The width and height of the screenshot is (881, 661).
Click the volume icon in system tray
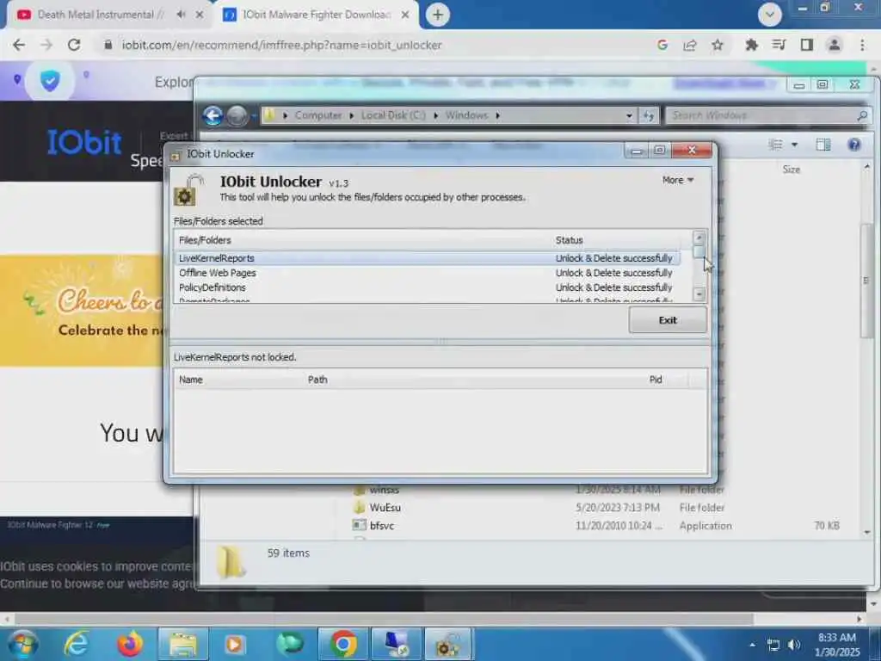[794, 645]
